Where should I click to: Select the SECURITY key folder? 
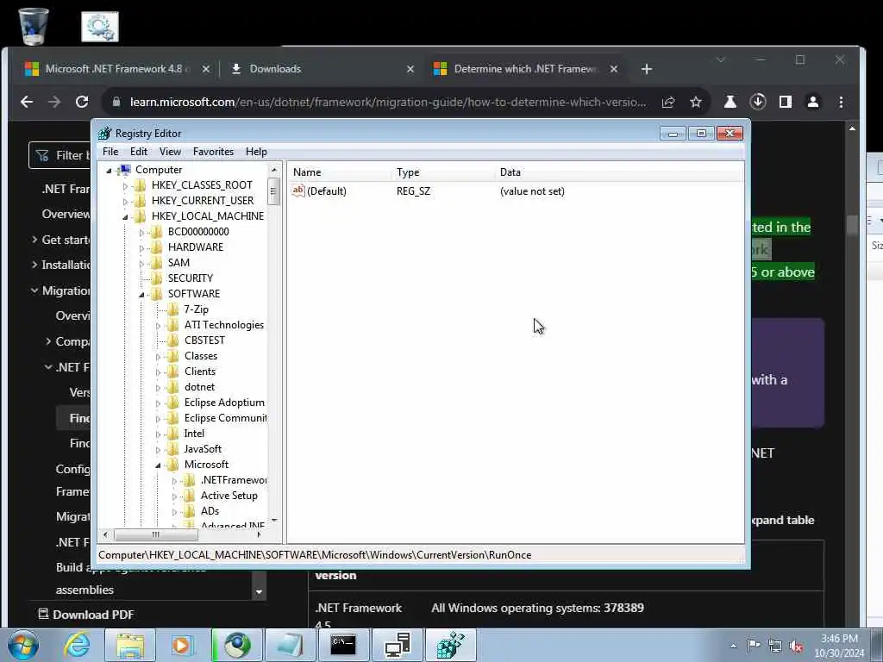pos(190,278)
